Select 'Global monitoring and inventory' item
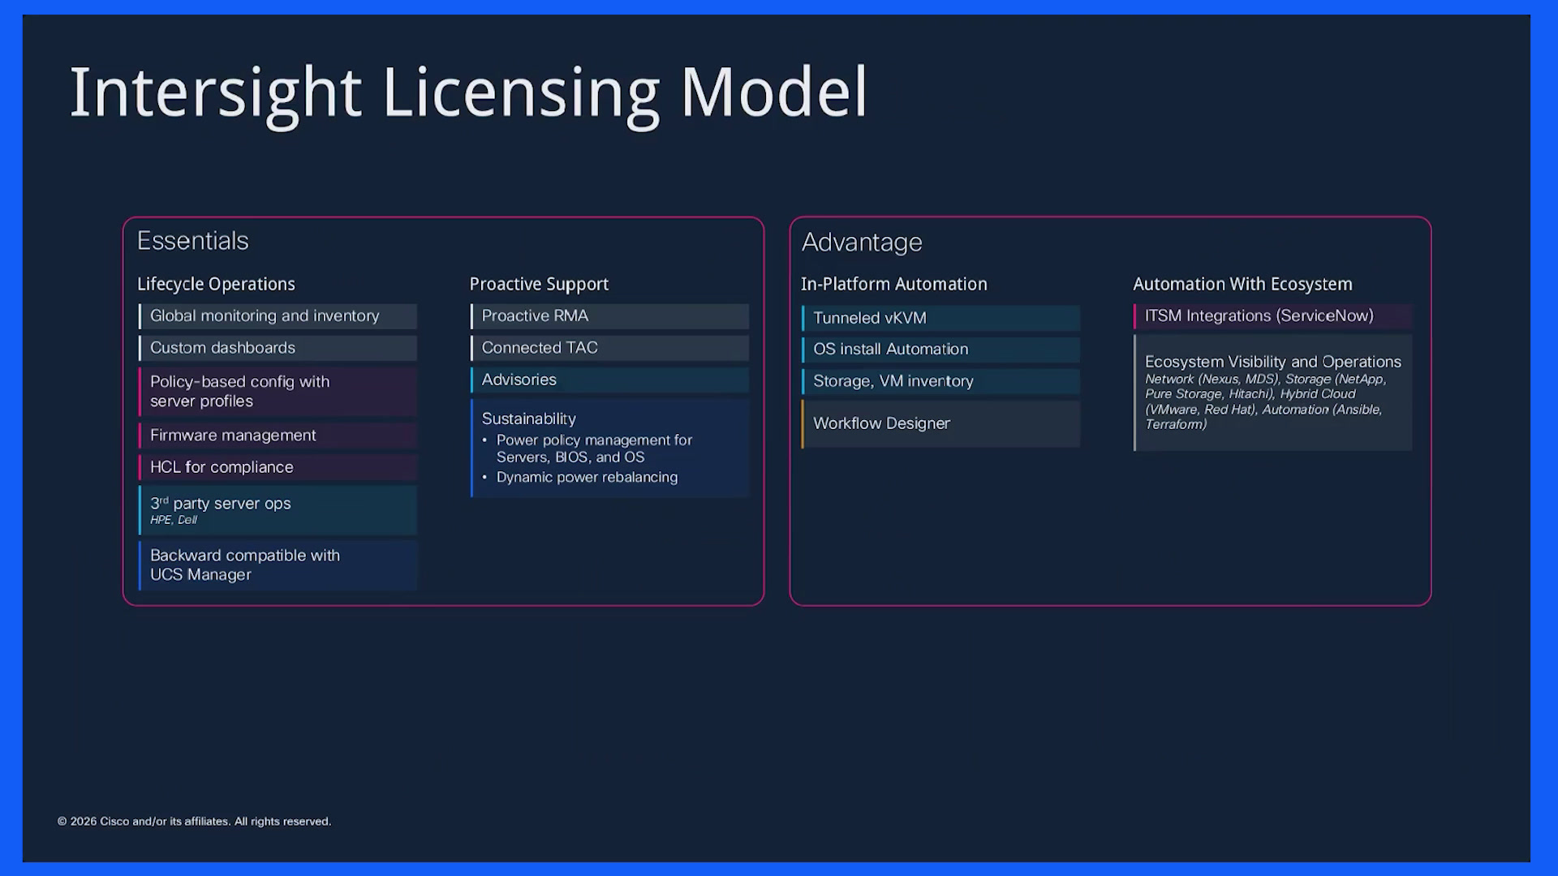The height and width of the screenshot is (876, 1558). [278, 316]
